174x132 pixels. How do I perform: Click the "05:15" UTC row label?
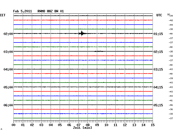(x=158, y=105)
